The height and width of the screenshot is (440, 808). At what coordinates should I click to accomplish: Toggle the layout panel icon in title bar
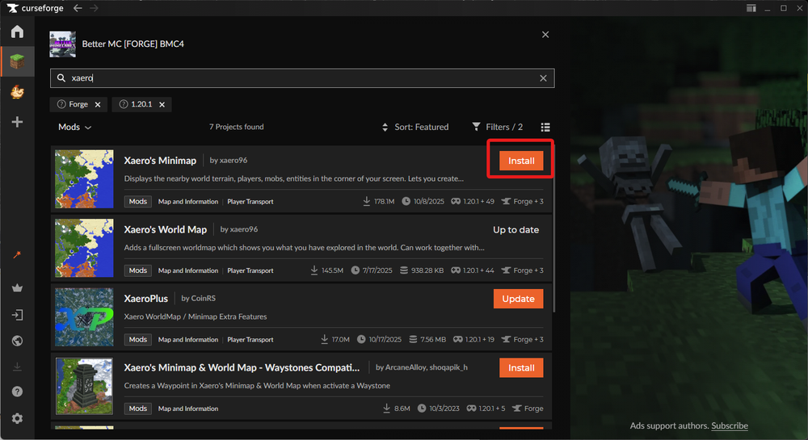(751, 8)
